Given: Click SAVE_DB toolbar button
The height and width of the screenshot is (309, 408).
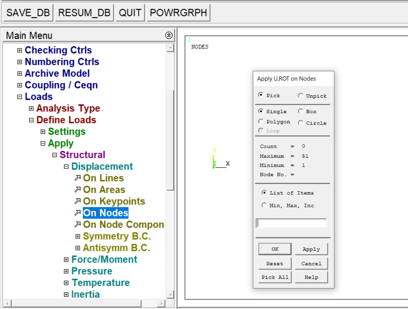Looking at the screenshot, I should click(x=28, y=13).
